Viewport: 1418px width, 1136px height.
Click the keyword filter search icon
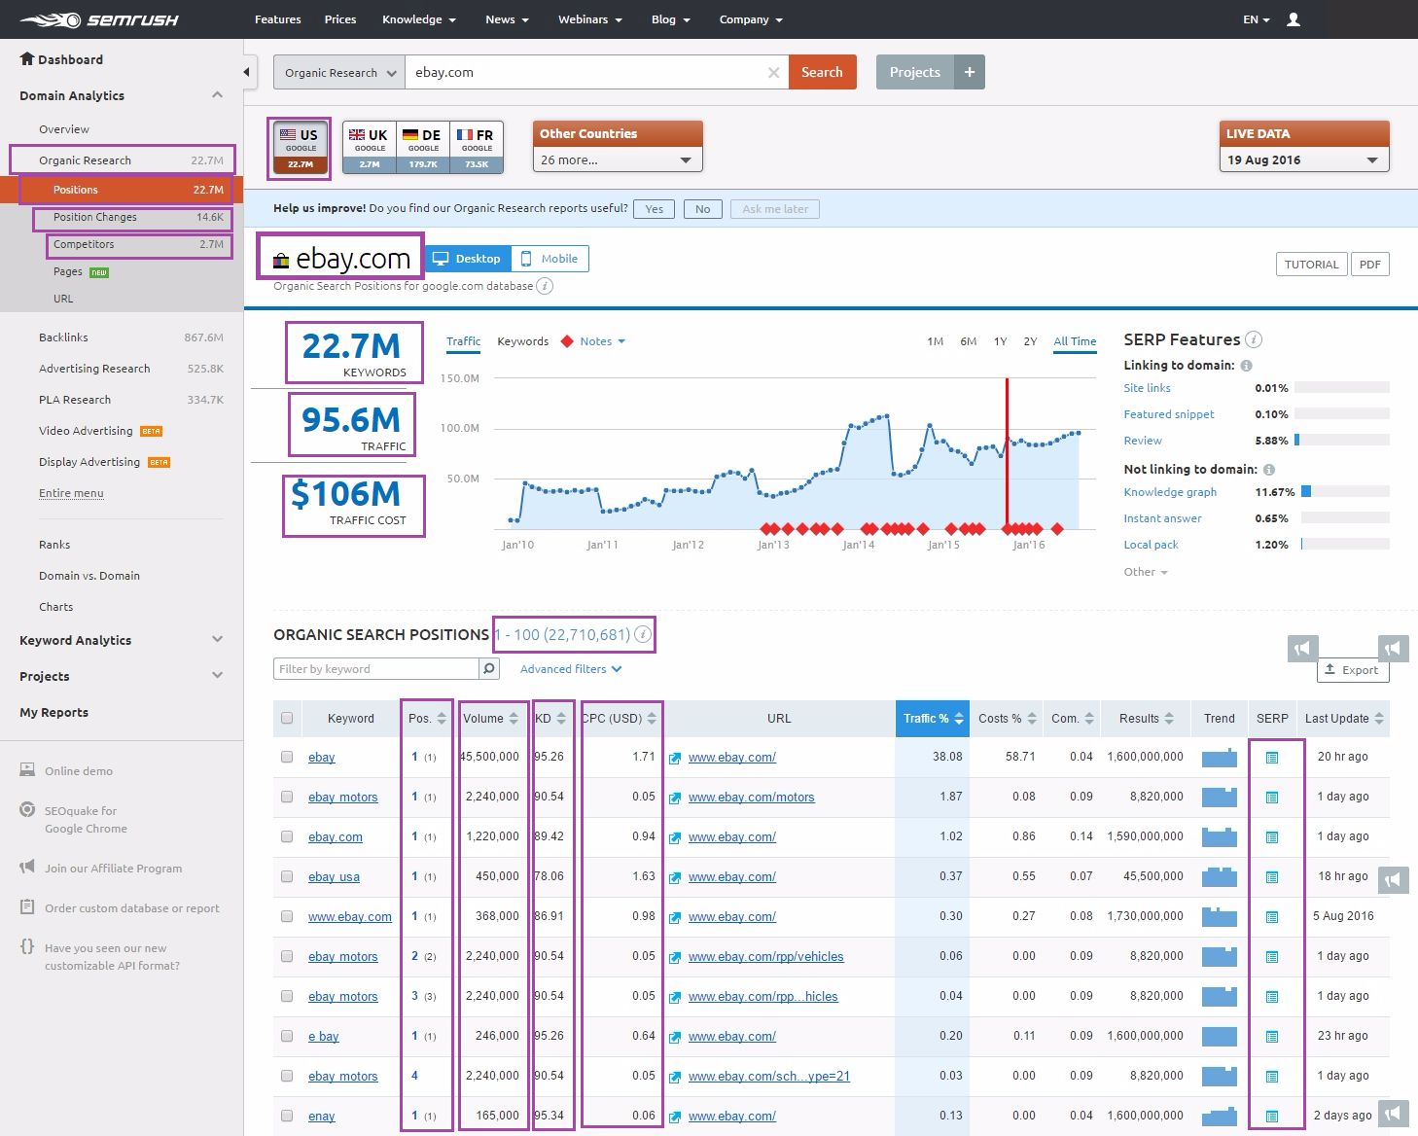489,668
